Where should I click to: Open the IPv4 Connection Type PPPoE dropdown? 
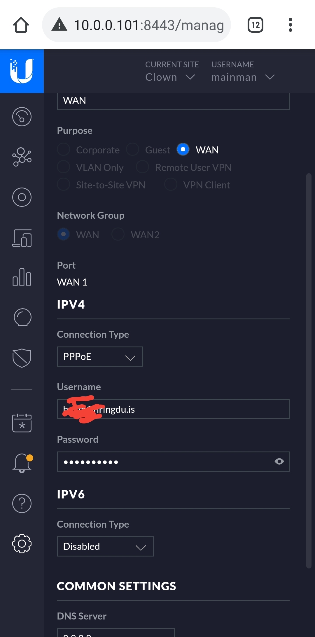click(100, 357)
